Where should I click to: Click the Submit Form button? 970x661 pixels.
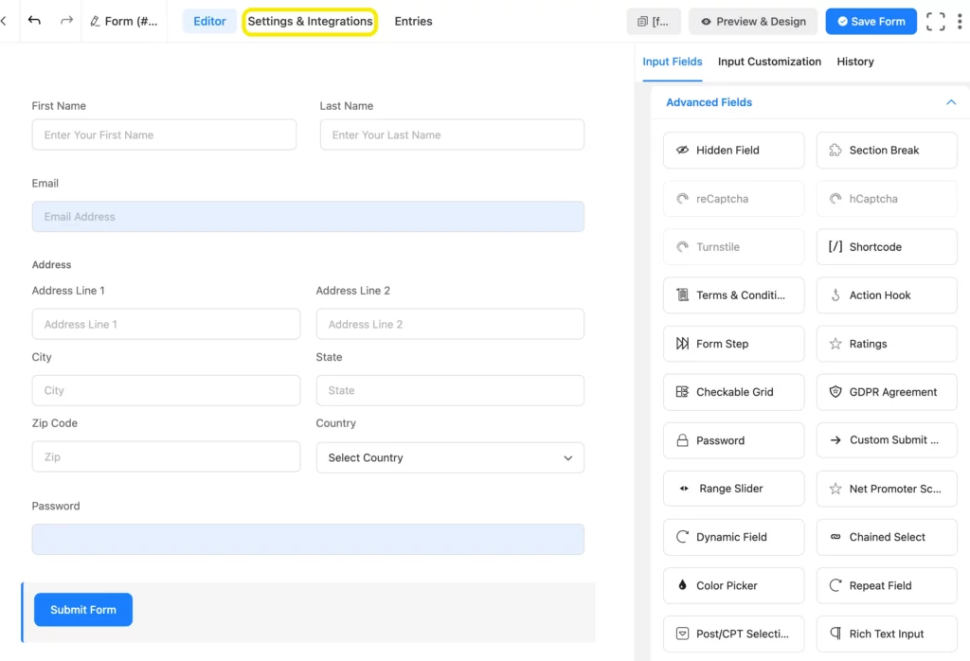(x=83, y=610)
